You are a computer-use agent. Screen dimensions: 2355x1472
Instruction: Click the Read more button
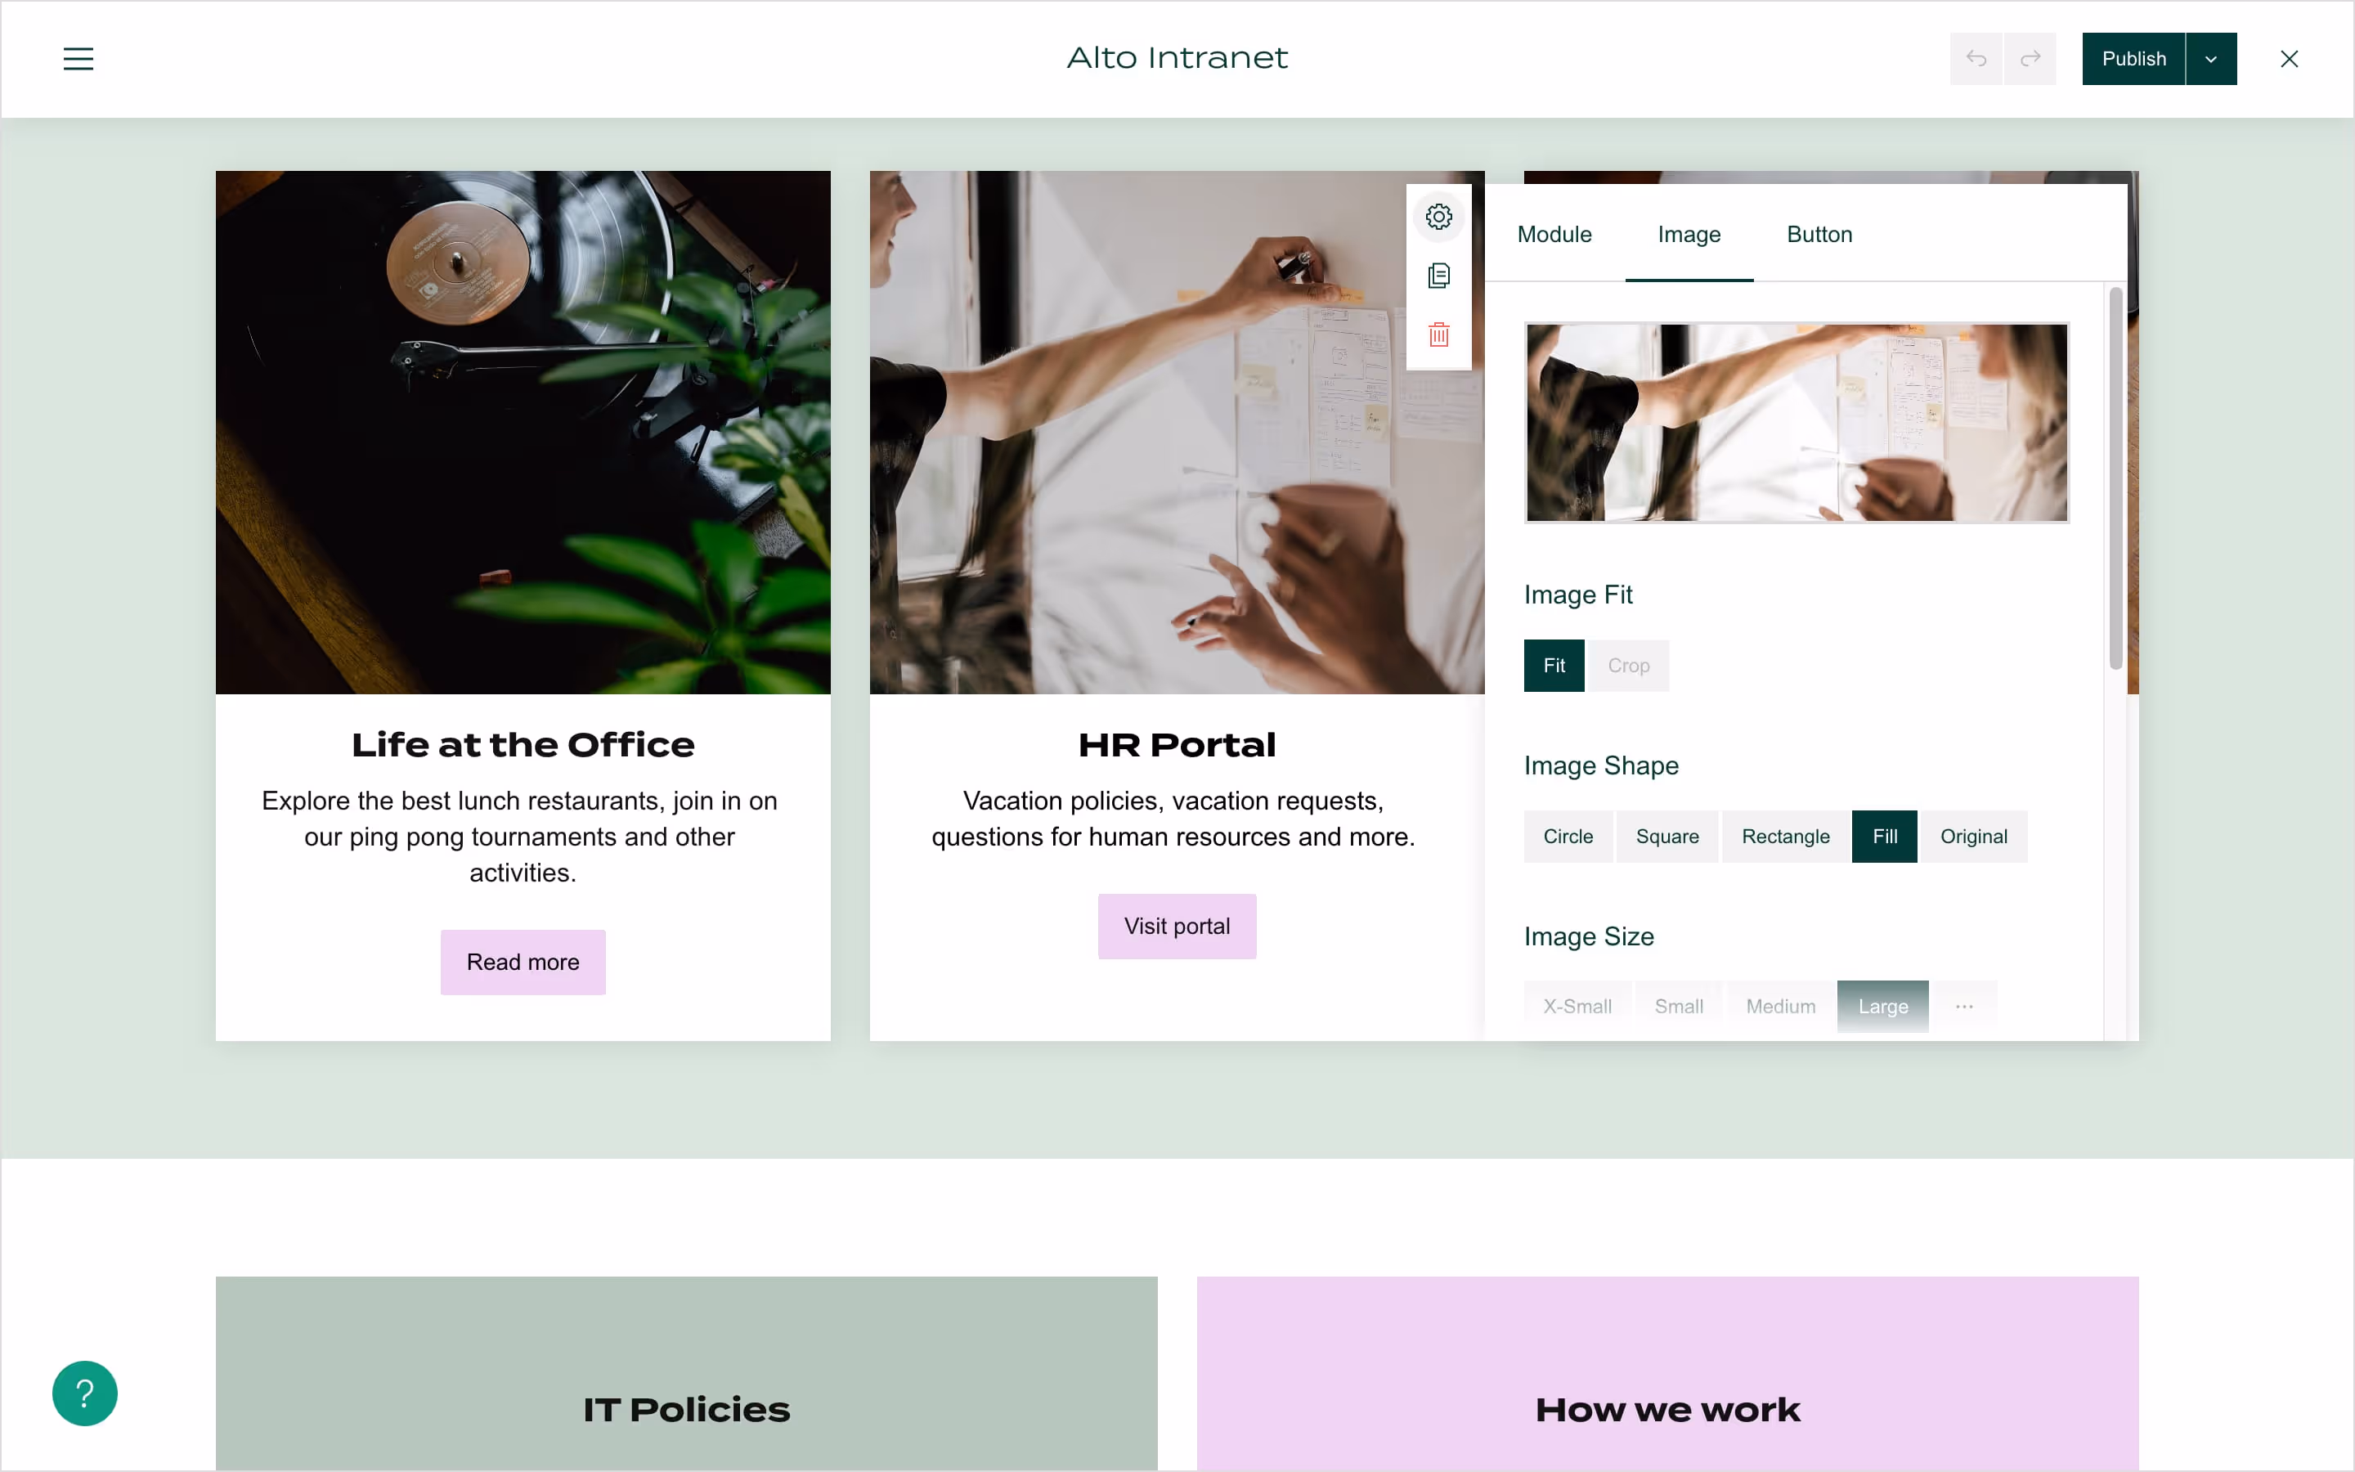[523, 962]
